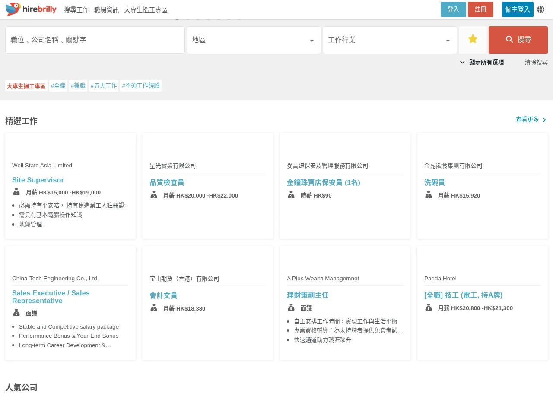Click the money bag icon under 品質檢查員
The height and width of the screenshot is (414, 553).
[154, 195]
